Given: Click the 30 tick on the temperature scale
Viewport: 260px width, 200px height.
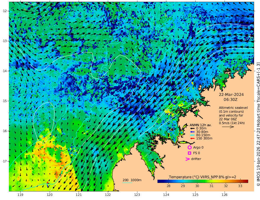Looking at the screenshot, I should click(197, 186).
